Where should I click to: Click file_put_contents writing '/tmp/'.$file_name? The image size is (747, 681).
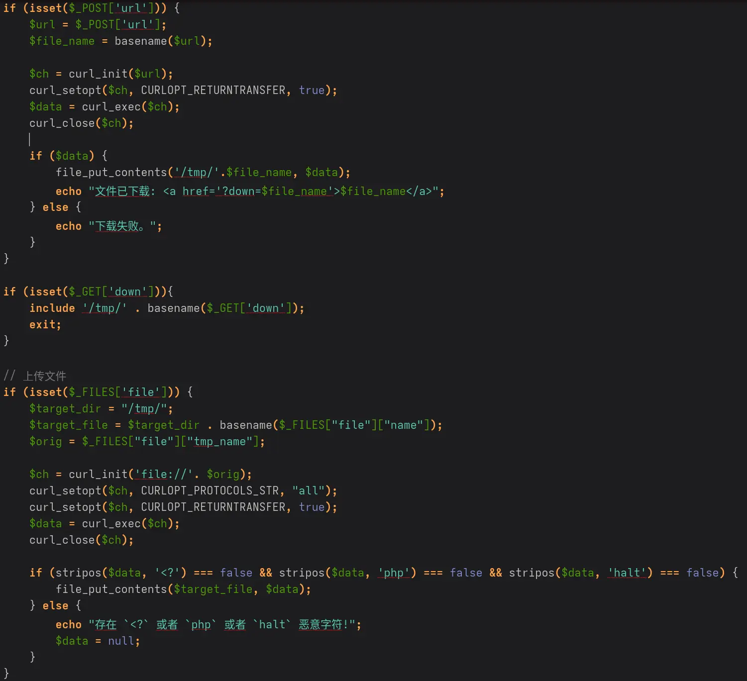(x=203, y=173)
